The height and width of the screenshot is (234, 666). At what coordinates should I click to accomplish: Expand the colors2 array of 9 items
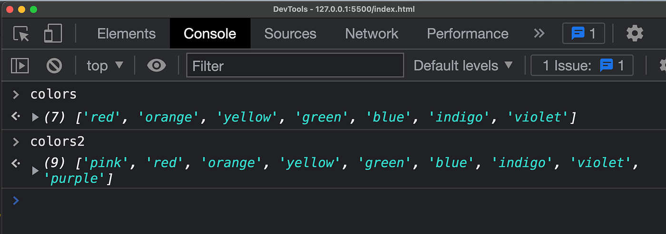[x=35, y=171]
